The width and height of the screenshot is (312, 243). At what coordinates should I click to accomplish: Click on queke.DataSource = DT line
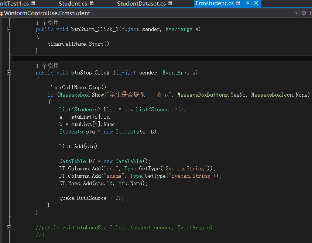(91, 198)
